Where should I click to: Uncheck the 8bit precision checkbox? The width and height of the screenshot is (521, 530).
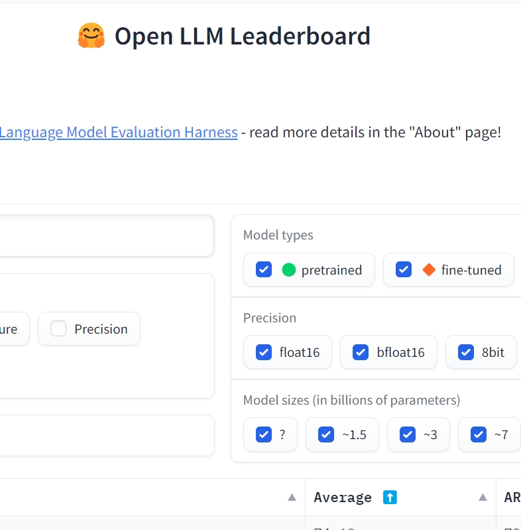[x=466, y=352]
